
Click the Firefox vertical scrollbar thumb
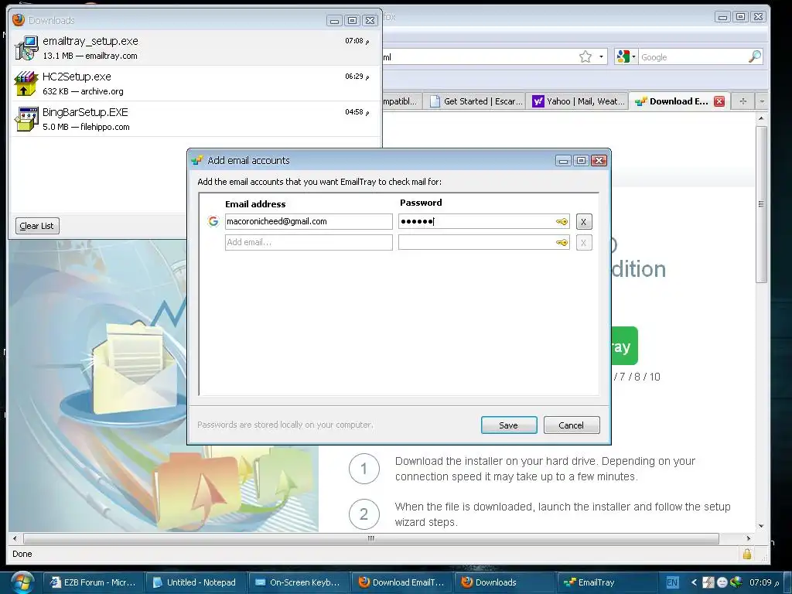click(761, 204)
